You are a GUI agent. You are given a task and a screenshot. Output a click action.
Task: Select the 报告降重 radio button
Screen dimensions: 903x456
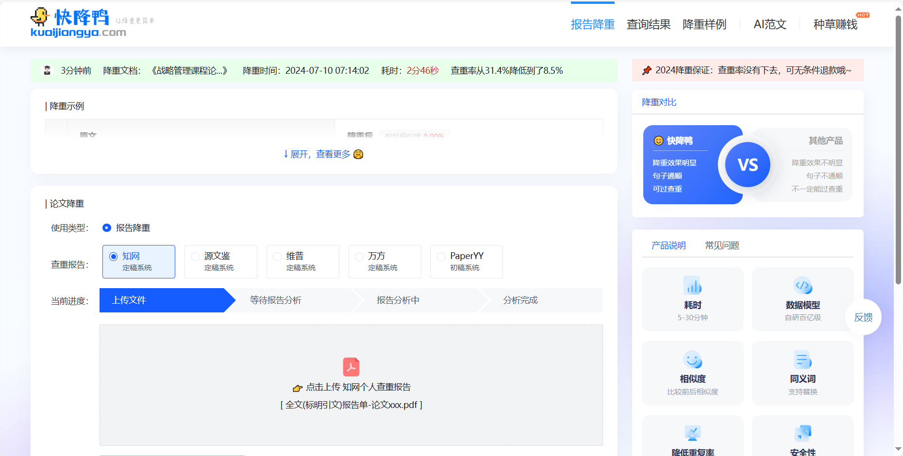coord(106,228)
